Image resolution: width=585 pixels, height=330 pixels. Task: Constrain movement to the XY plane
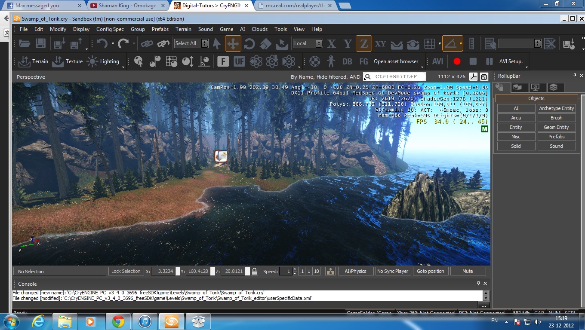coord(380,43)
